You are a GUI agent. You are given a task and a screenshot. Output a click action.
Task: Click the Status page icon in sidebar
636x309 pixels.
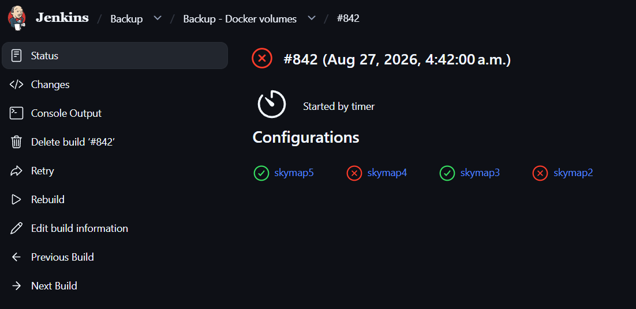point(16,56)
